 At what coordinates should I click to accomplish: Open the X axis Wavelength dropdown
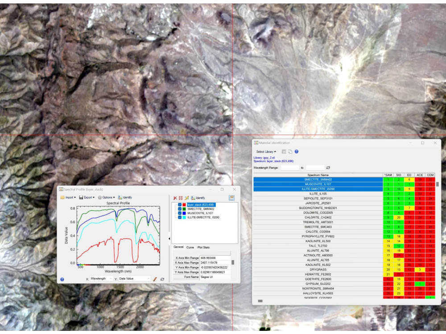click(x=101, y=279)
